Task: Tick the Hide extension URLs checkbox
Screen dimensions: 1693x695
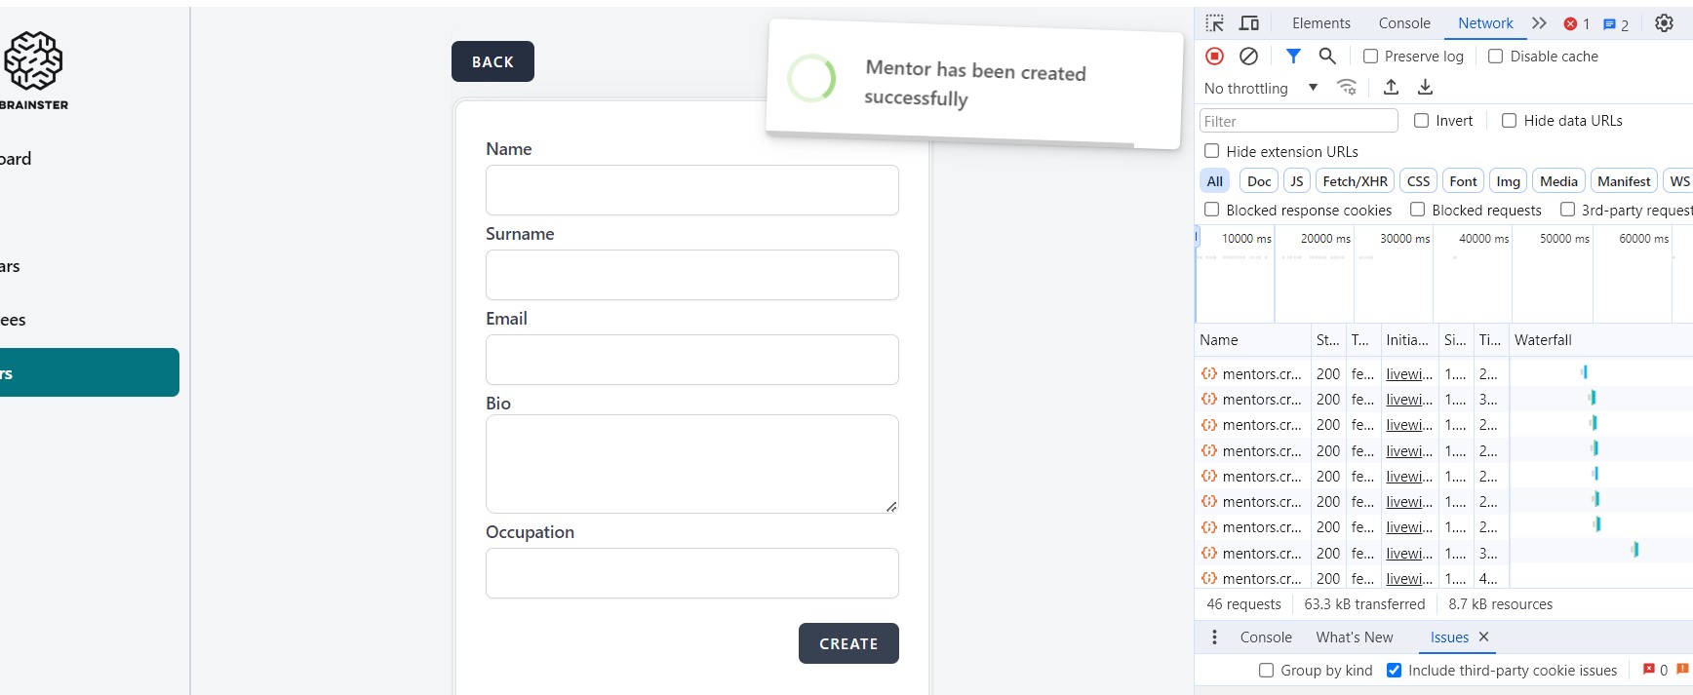Action: pos(1212,151)
